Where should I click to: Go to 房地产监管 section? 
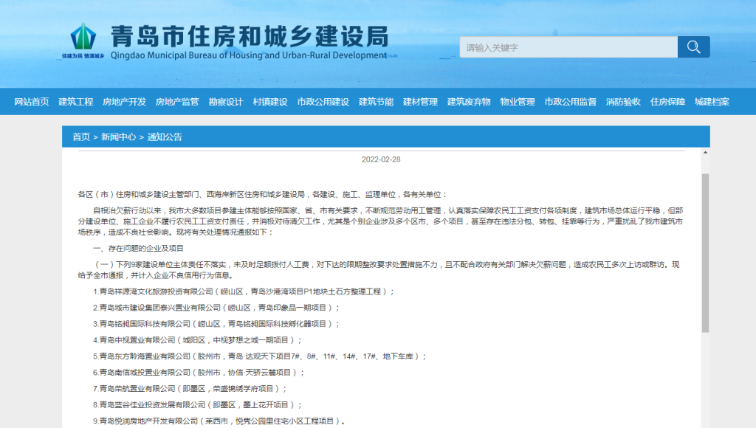tap(177, 102)
